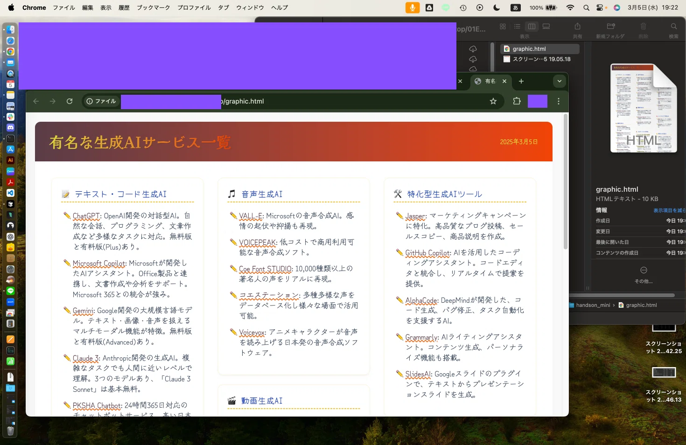Viewport: 686px width, 445px height.
Task: Select スクリーン…5 19.05.18 file in Finder
Action: click(540, 59)
